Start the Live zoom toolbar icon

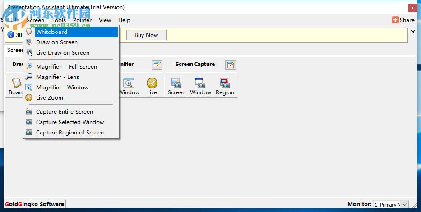coord(152,87)
